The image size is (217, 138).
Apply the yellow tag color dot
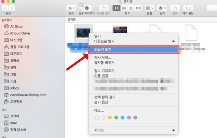click(x=110, y=118)
